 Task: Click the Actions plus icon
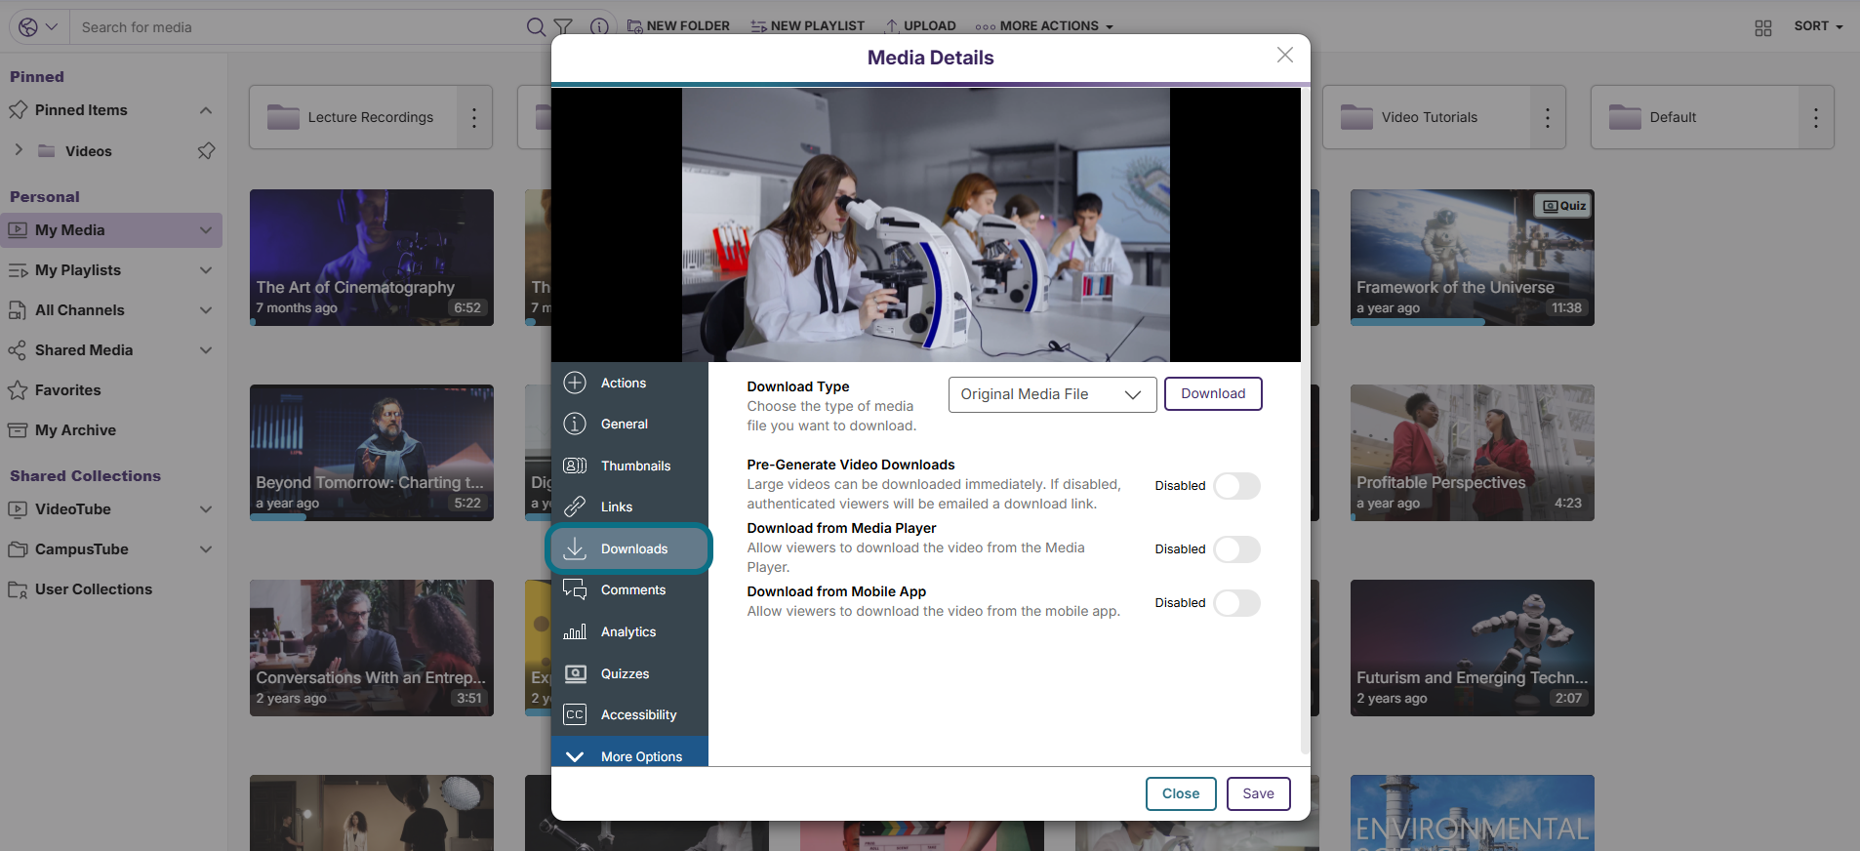tap(575, 383)
